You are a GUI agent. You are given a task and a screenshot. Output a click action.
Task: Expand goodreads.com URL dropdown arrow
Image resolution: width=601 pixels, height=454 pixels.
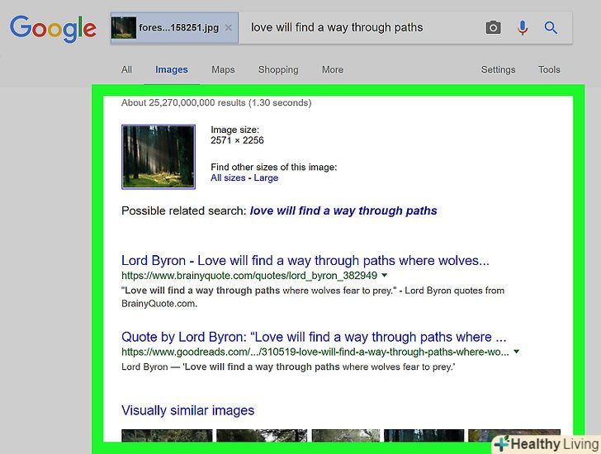516,352
